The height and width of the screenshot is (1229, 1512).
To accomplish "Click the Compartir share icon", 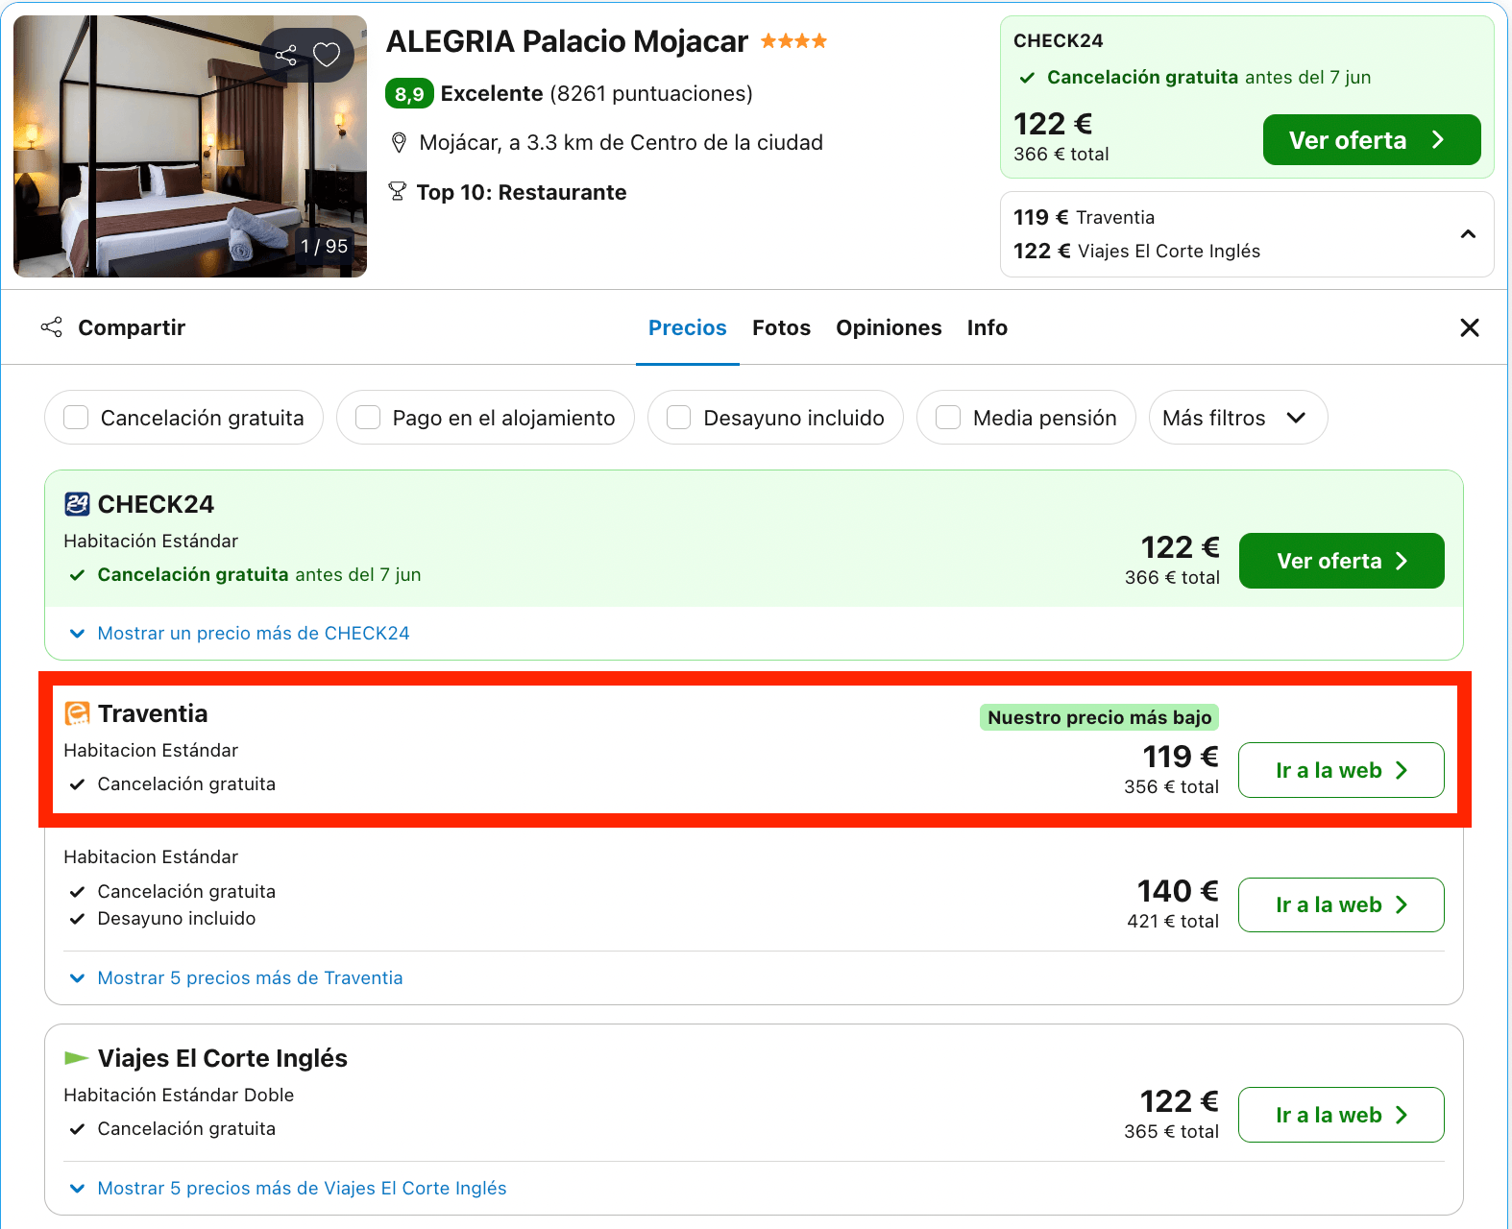I will pyautogui.click(x=52, y=327).
